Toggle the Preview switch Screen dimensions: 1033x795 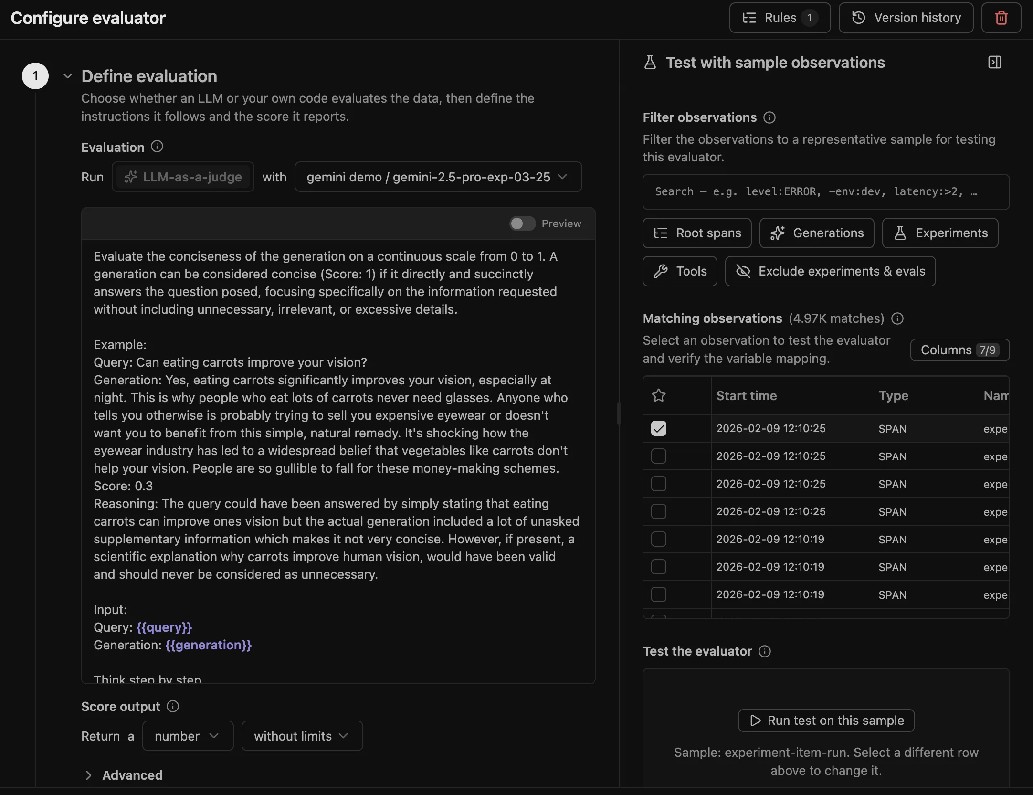(x=522, y=223)
